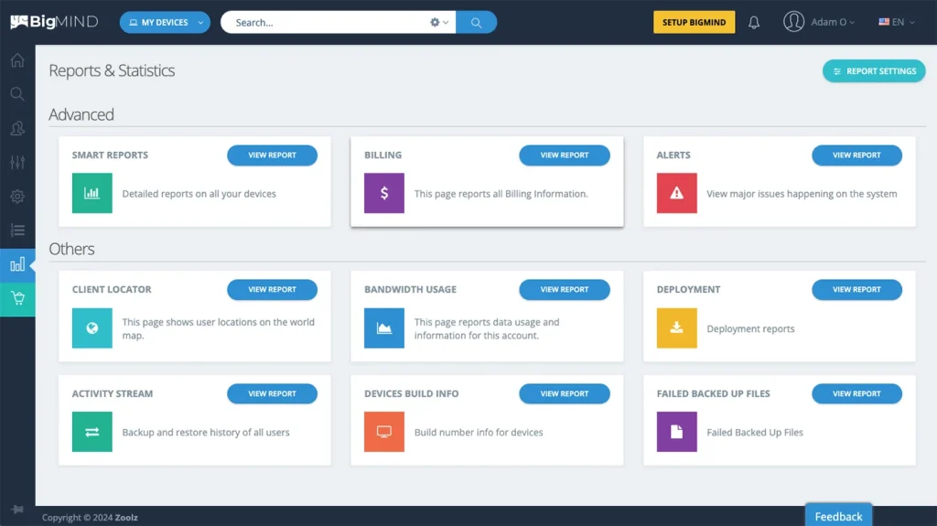View the Deployment report
This screenshot has width=937, height=526.
tap(856, 289)
